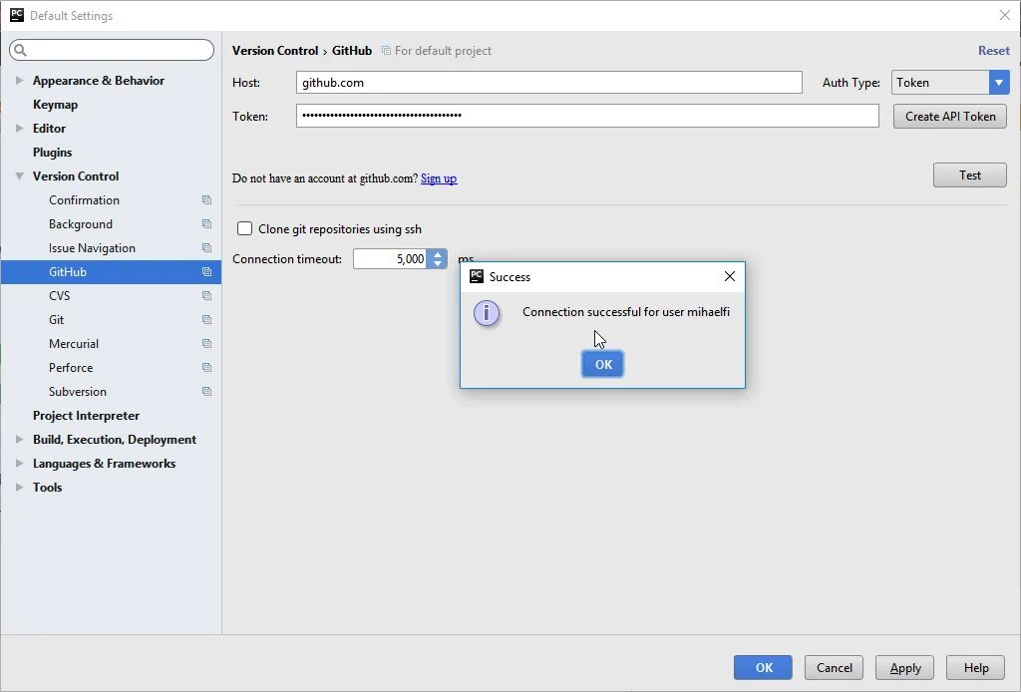This screenshot has width=1021, height=692.
Task: Click Create API Token button
Action: [x=950, y=117]
